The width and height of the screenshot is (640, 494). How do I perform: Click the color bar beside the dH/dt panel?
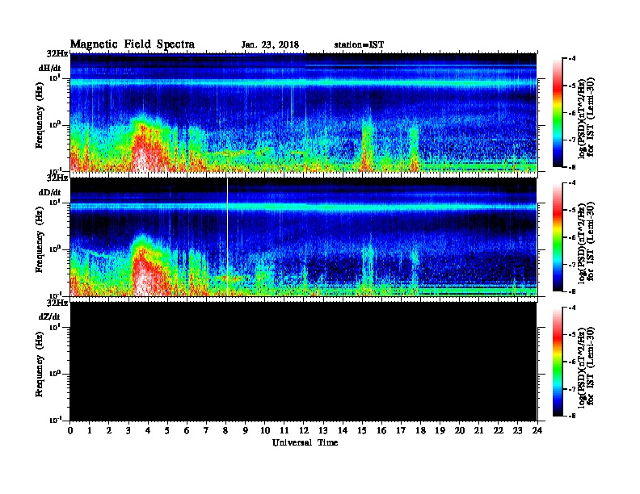pos(557,113)
